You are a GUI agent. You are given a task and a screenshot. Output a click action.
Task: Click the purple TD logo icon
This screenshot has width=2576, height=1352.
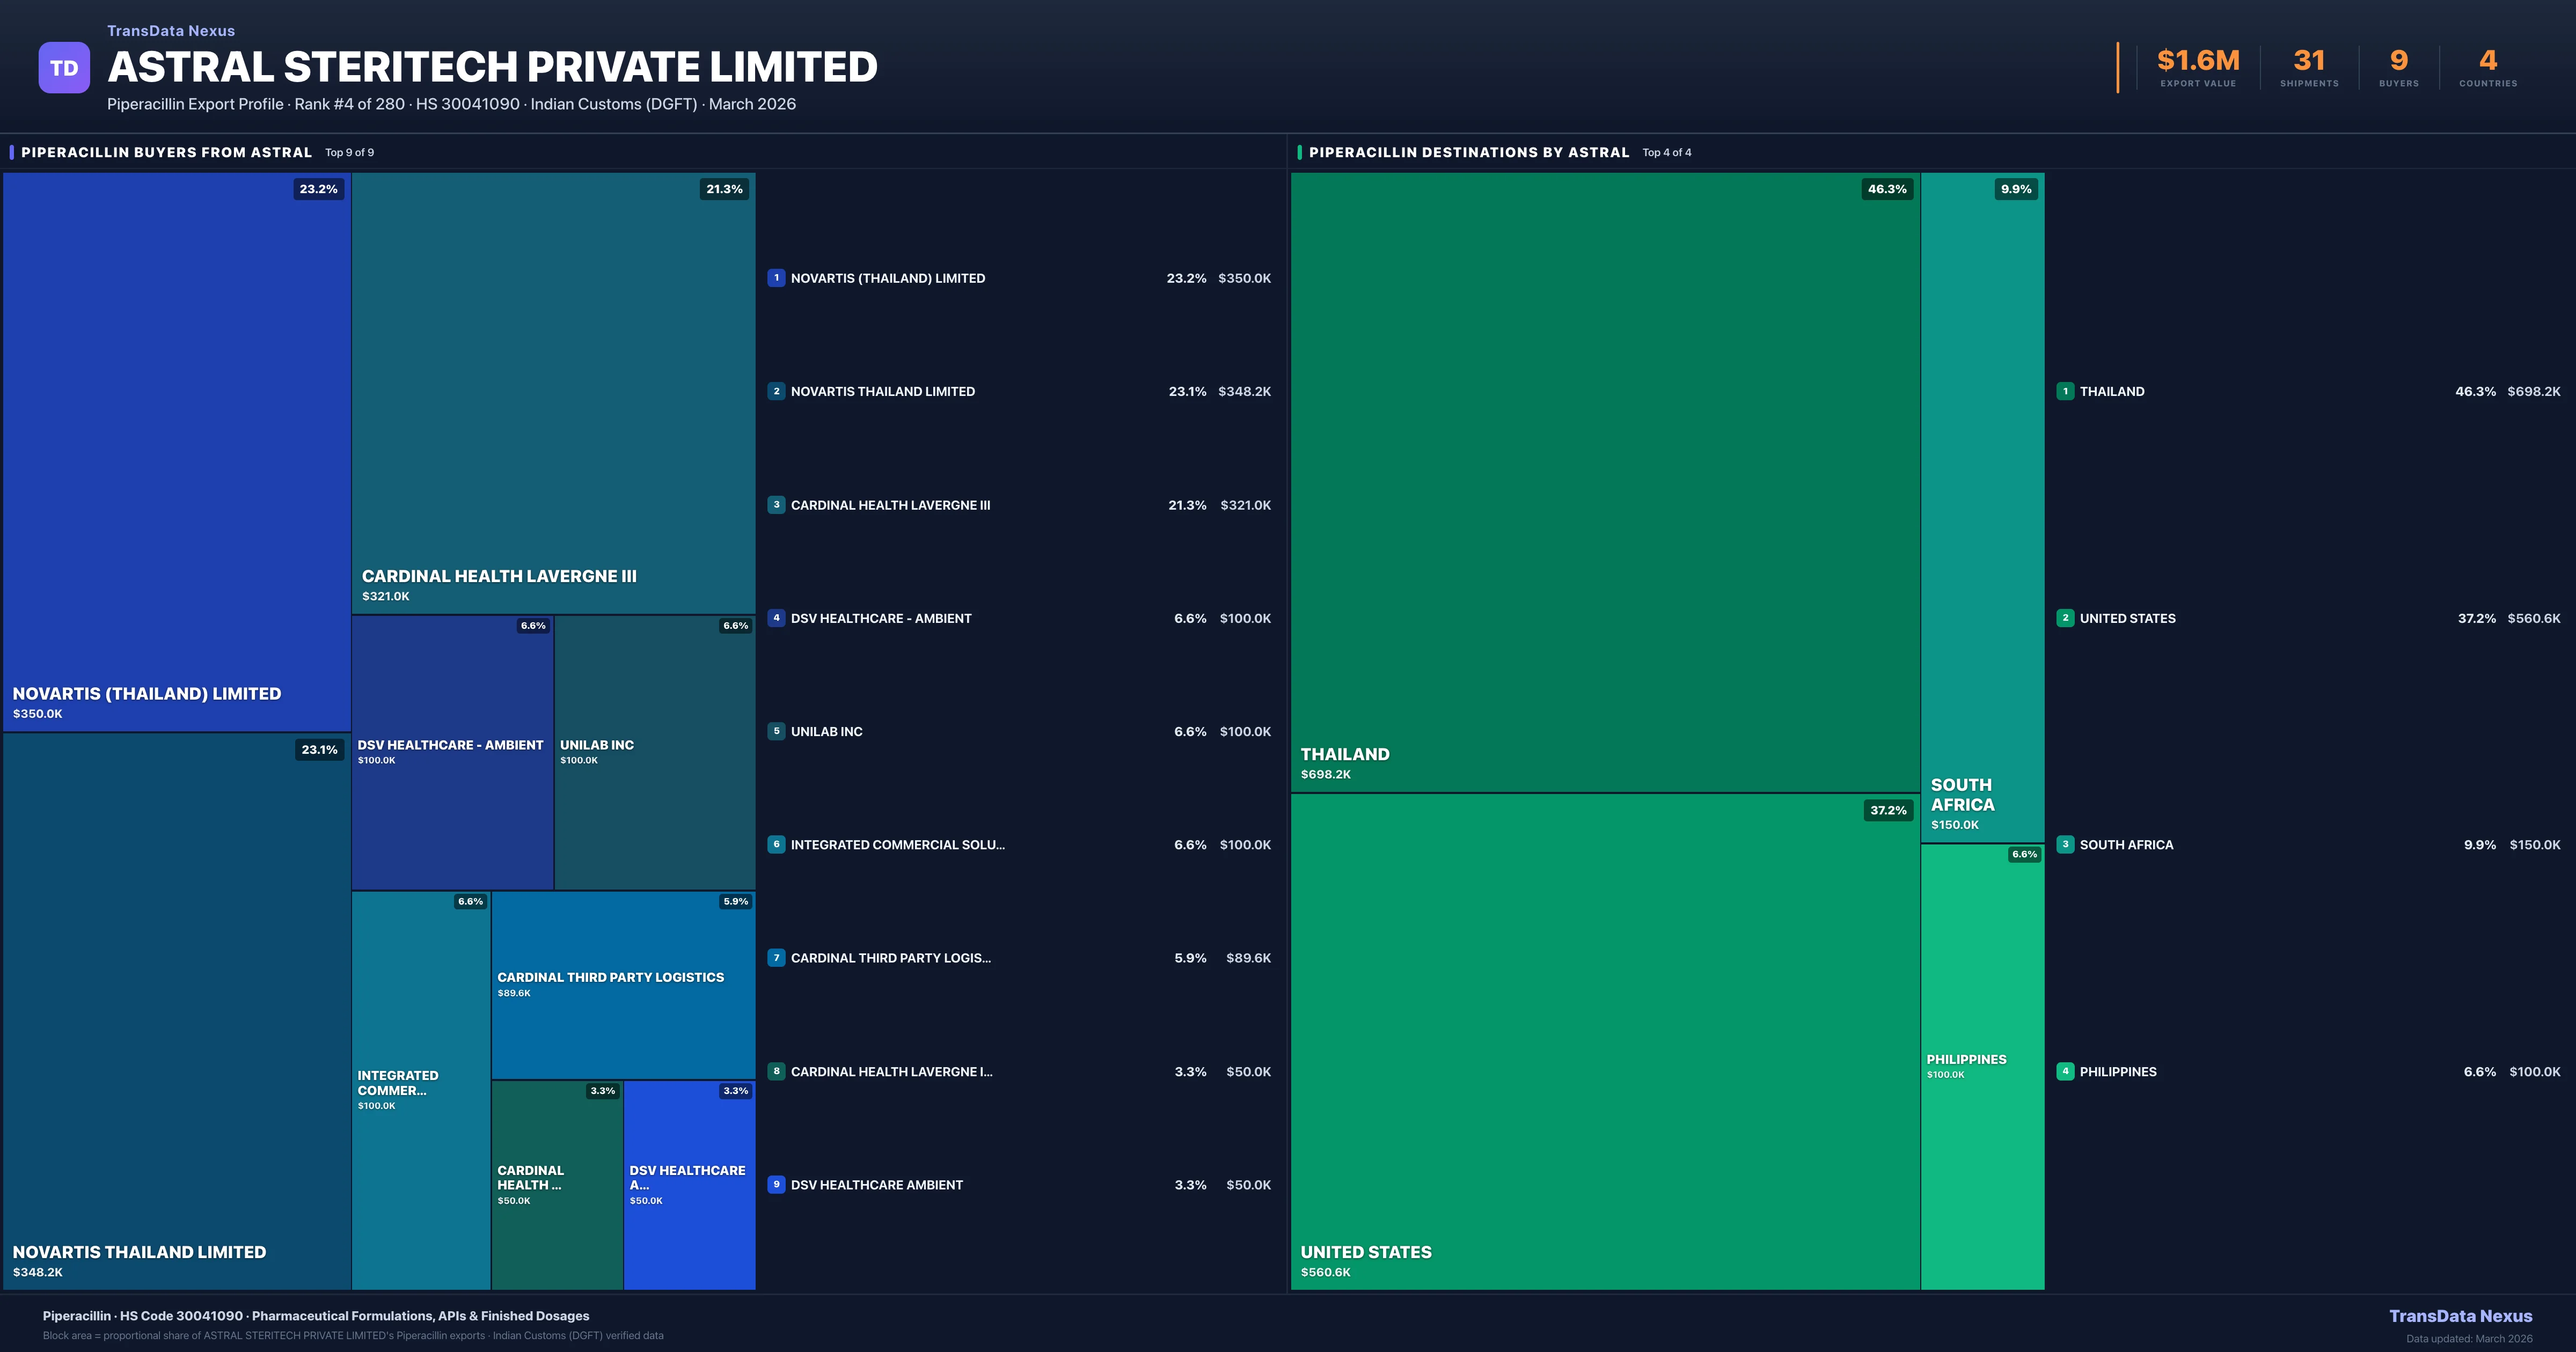(64, 68)
